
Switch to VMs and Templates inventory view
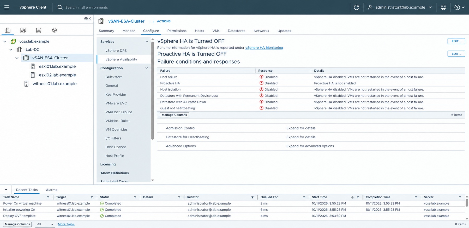(x=23, y=30)
